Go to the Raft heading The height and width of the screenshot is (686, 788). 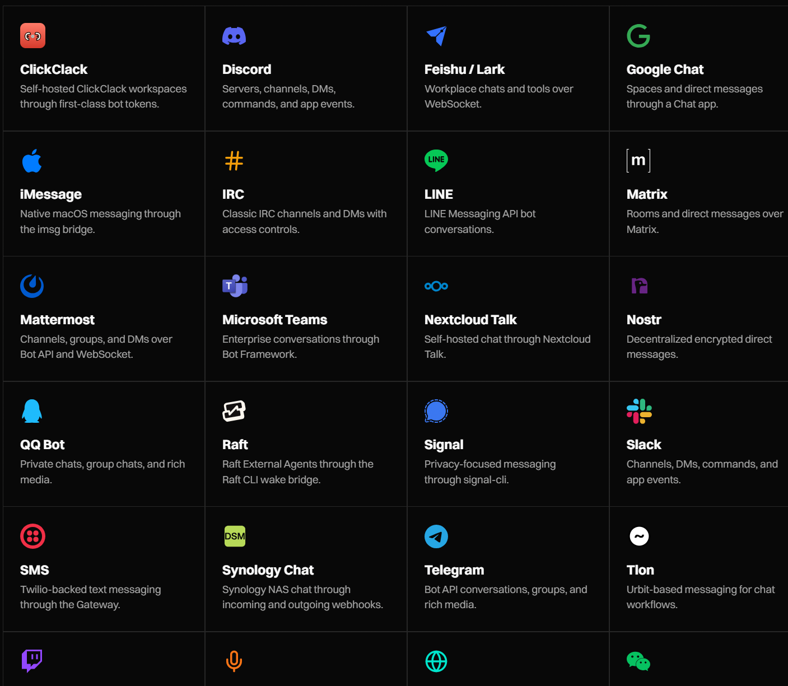coord(235,445)
